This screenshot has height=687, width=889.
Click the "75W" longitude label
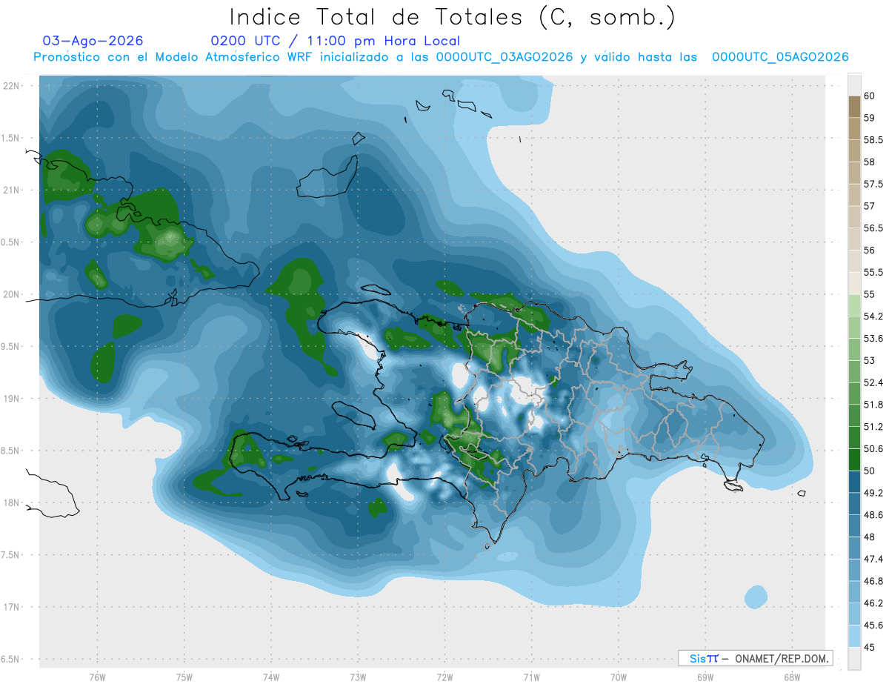pos(184,677)
